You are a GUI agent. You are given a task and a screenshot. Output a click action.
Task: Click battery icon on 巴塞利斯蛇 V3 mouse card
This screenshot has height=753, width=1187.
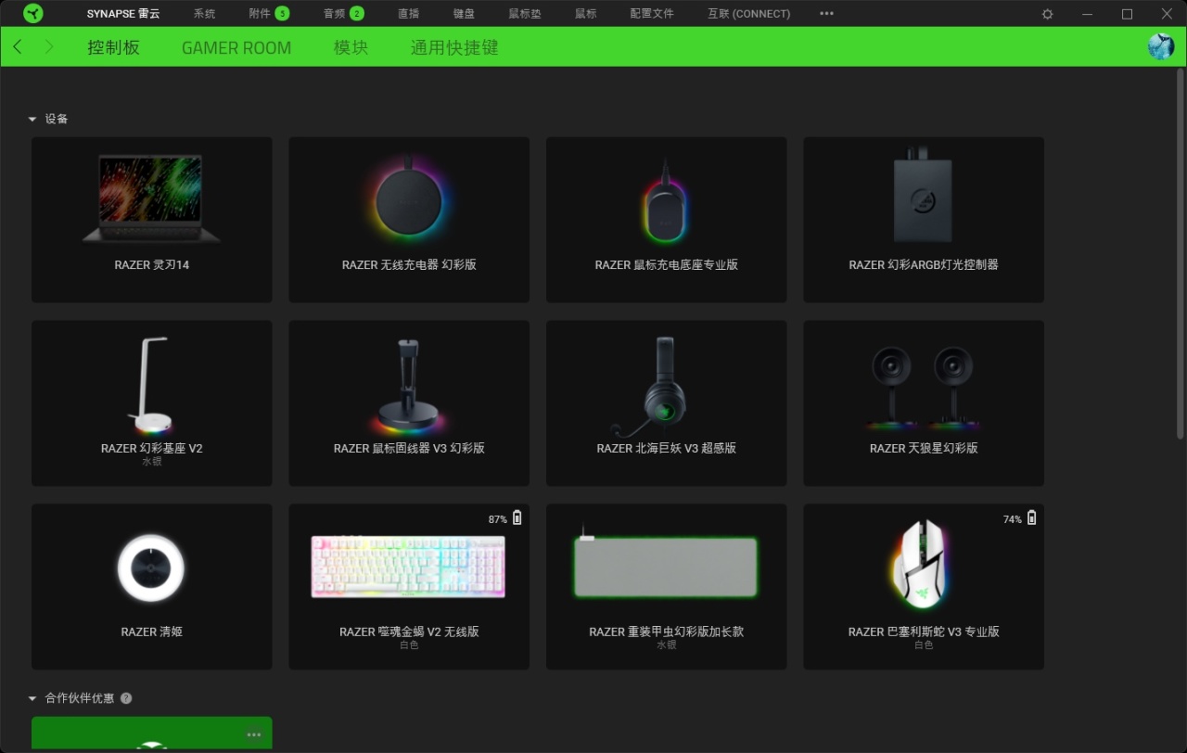tap(1032, 517)
